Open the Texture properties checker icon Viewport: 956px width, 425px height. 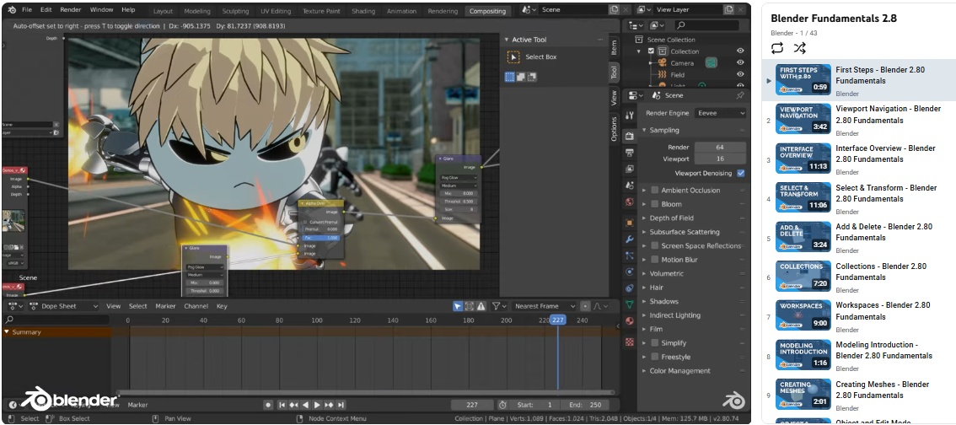click(x=630, y=342)
